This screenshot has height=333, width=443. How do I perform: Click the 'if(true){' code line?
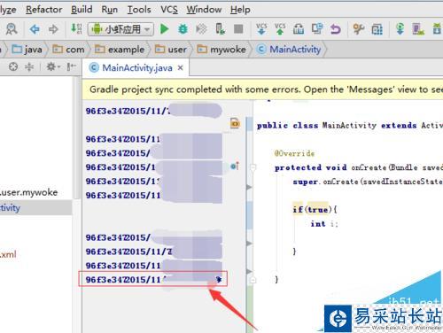click(315, 210)
